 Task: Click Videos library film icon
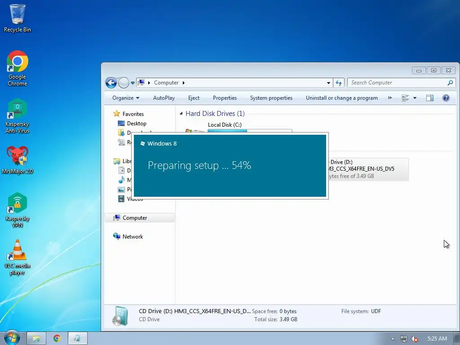pyautogui.click(x=121, y=199)
